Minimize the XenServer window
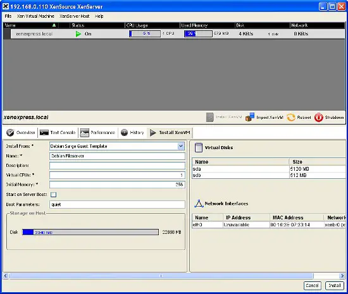The width and height of the screenshot is (348, 294). coord(323,6)
